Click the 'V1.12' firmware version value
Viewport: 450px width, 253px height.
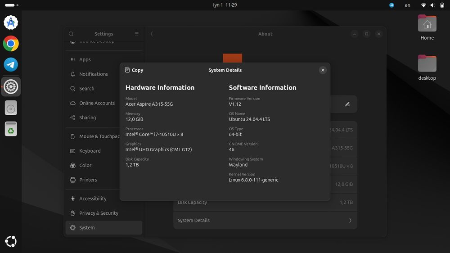(x=235, y=104)
